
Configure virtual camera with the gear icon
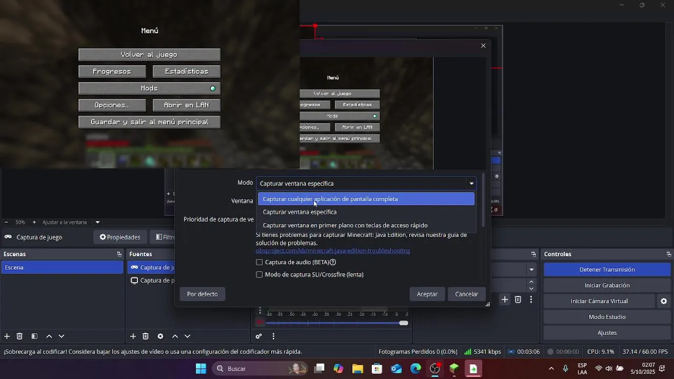664,301
